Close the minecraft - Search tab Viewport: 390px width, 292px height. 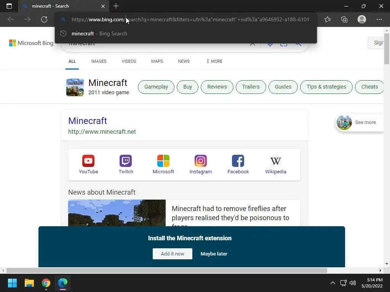point(103,6)
